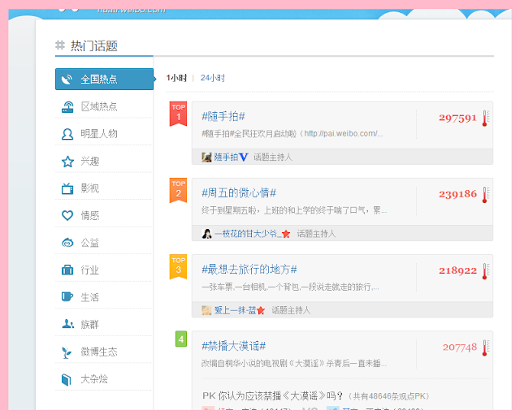Click the TOP 1 red ribbon badge
This screenshot has height=419, width=520.
178,114
